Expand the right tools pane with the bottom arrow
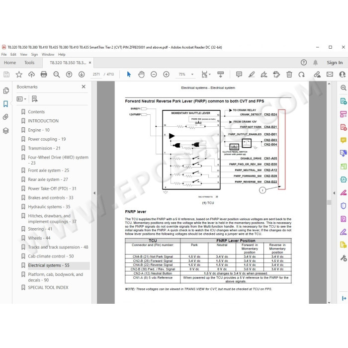This screenshot has width=348, height=348. pos(344,298)
